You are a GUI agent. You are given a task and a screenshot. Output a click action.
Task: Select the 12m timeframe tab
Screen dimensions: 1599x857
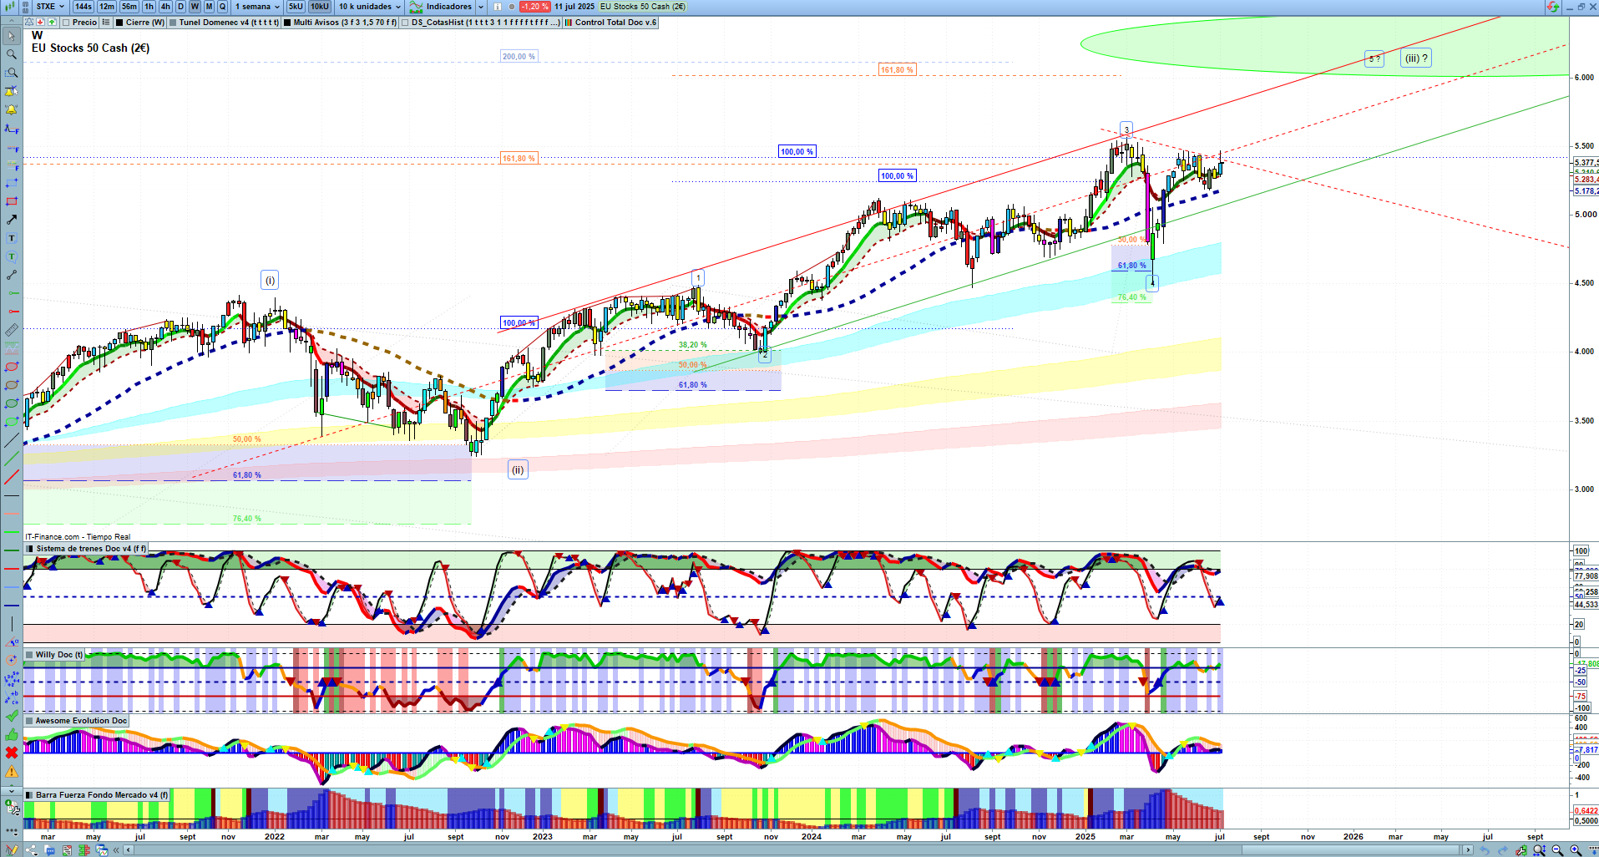coord(107,7)
